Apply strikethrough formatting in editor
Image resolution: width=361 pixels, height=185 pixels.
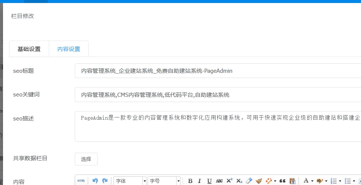[219, 181]
